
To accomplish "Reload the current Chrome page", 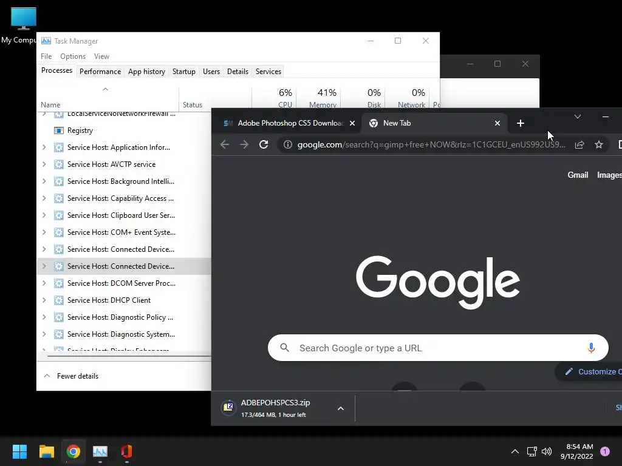I will [x=264, y=144].
